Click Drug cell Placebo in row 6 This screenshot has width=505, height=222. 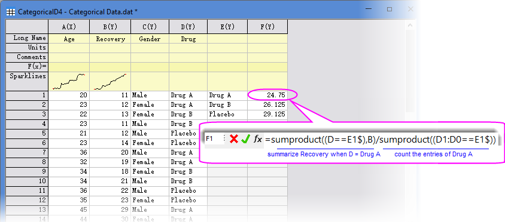188,143
